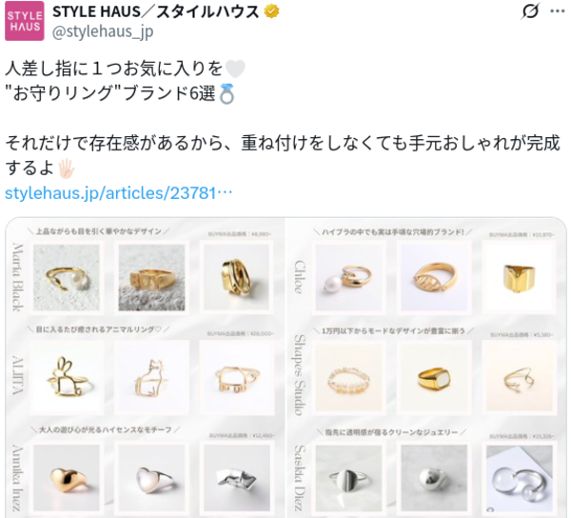571x518 pixels.
Task: Click the @stylehaus_jp handle
Action: click(103, 31)
